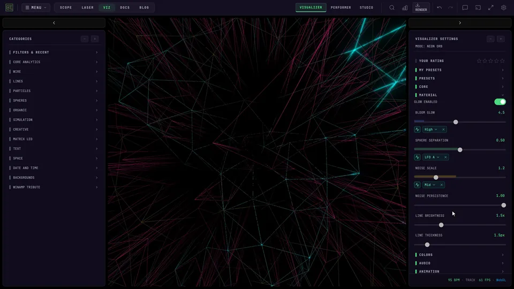
Task: Open the Matrix LED category
Action: 54,139
